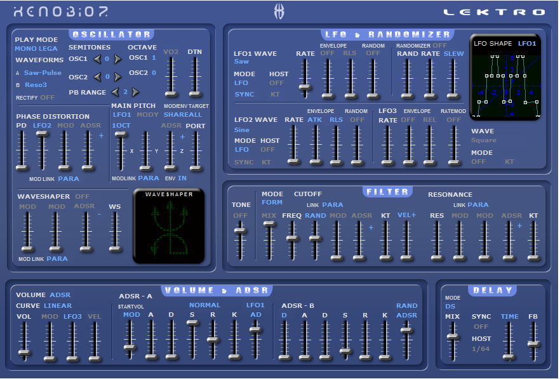Adjust ADSR-A sustain S slider

point(192,322)
